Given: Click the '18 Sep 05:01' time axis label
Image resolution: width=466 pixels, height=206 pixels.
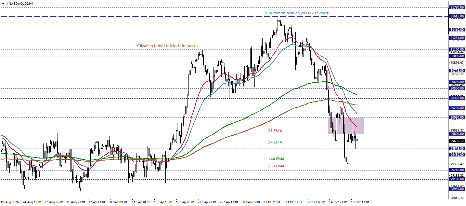Looking at the screenshot, I should [185, 202].
